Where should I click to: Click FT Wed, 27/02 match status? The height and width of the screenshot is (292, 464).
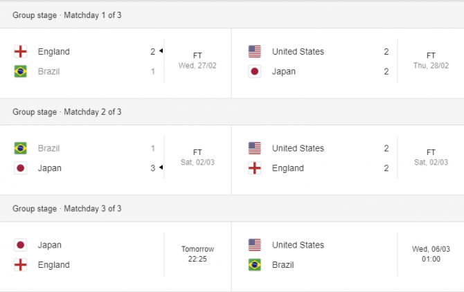(197, 60)
